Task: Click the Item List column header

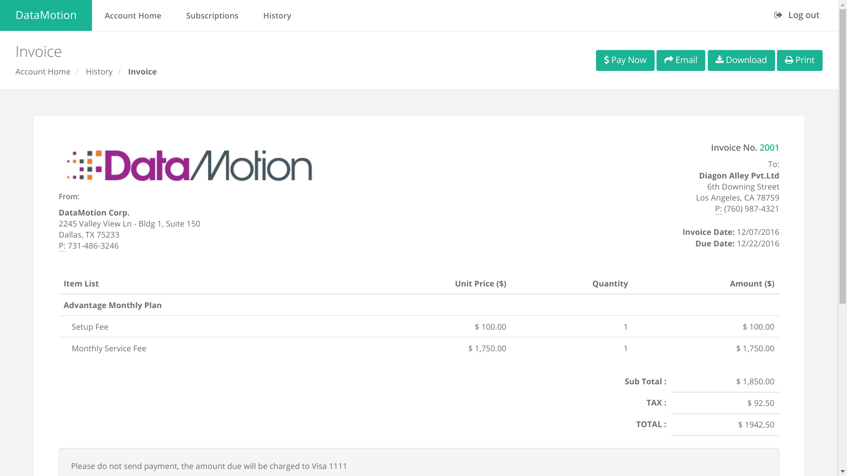Action: tap(81, 283)
